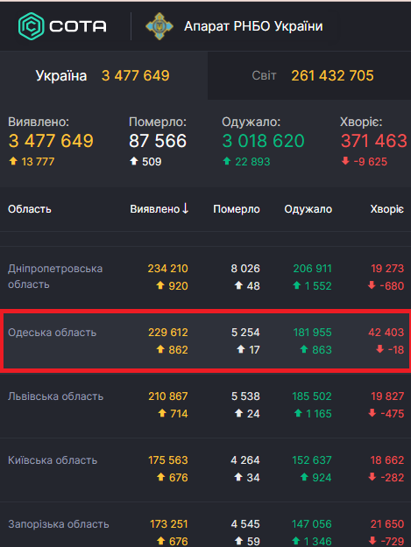Click Львівська deaths value 5 538
The image size is (411, 547).
coord(245,396)
